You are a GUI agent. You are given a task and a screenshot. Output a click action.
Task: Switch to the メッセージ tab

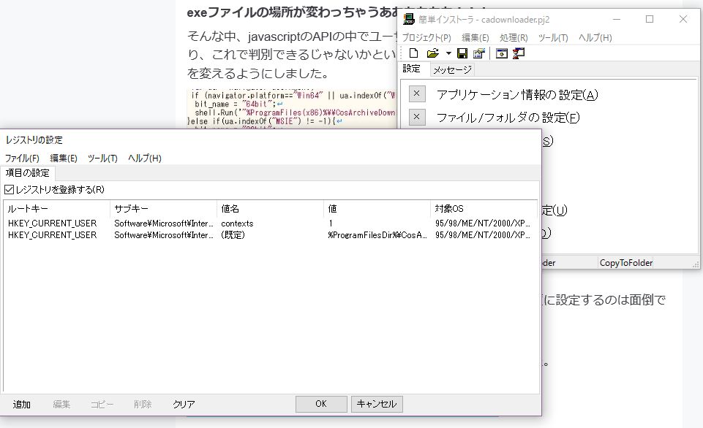452,70
